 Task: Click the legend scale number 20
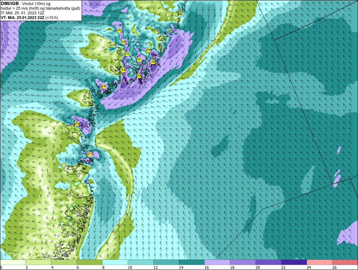click(x=258, y=267)
